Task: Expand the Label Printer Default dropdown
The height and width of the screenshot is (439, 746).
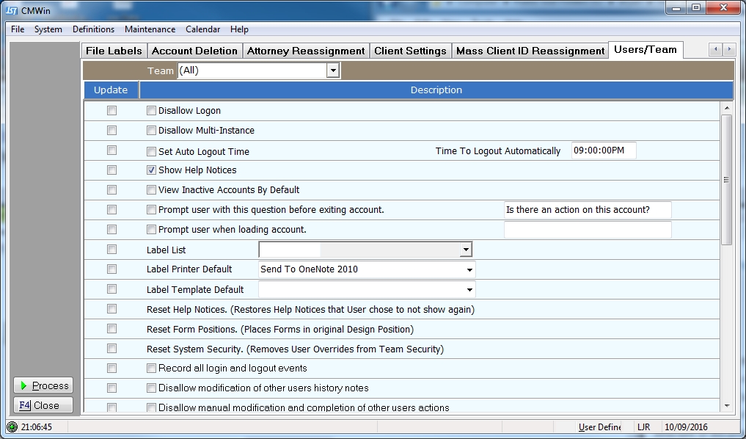Action: [x=469, y=269]
